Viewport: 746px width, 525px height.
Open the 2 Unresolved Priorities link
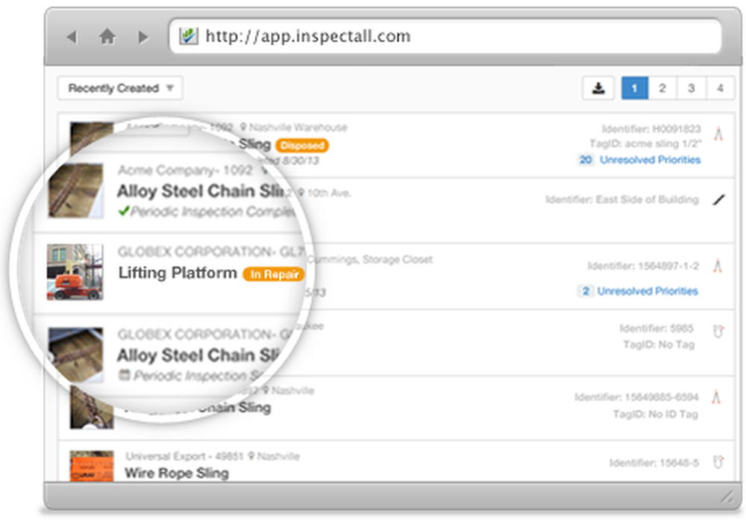click(639, 291)
